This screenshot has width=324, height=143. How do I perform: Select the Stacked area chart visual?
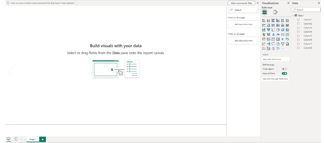(273, 25)
